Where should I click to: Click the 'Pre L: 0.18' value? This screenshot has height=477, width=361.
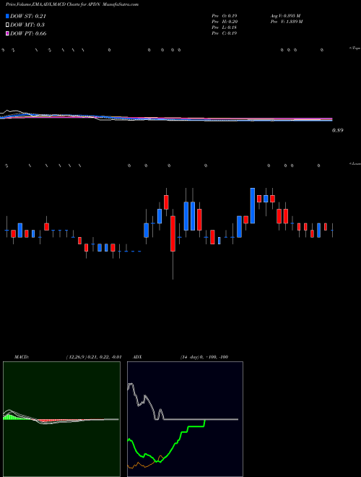tap(225, 27)
